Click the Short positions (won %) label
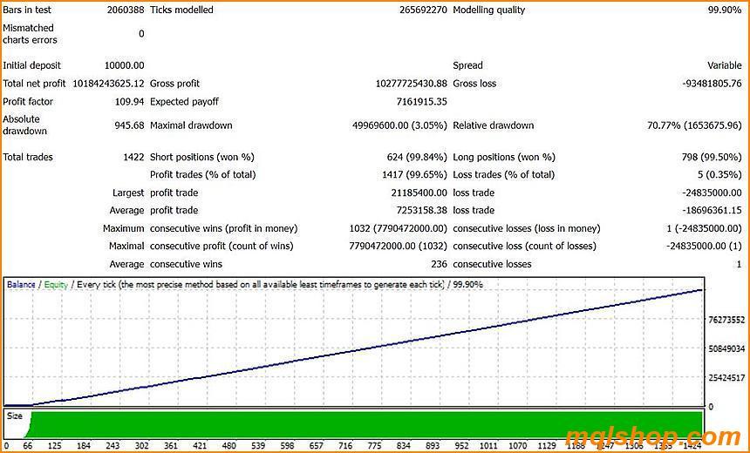Screen dimensions: 750x453 pyautogui.click(x=201, y=157)
